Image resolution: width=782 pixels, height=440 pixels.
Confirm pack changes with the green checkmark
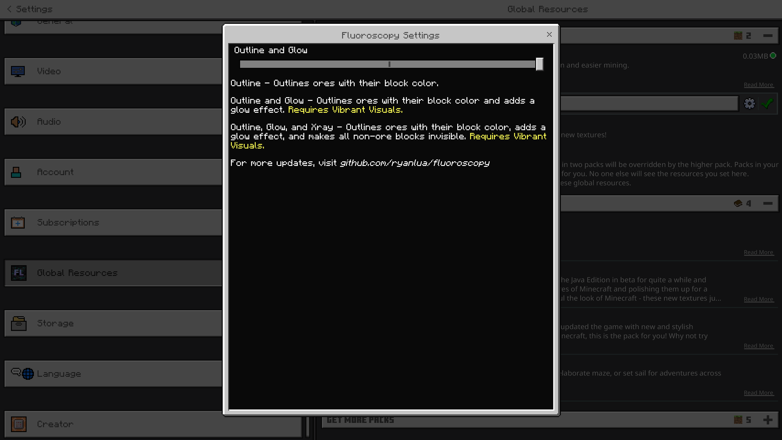(767, 103)
